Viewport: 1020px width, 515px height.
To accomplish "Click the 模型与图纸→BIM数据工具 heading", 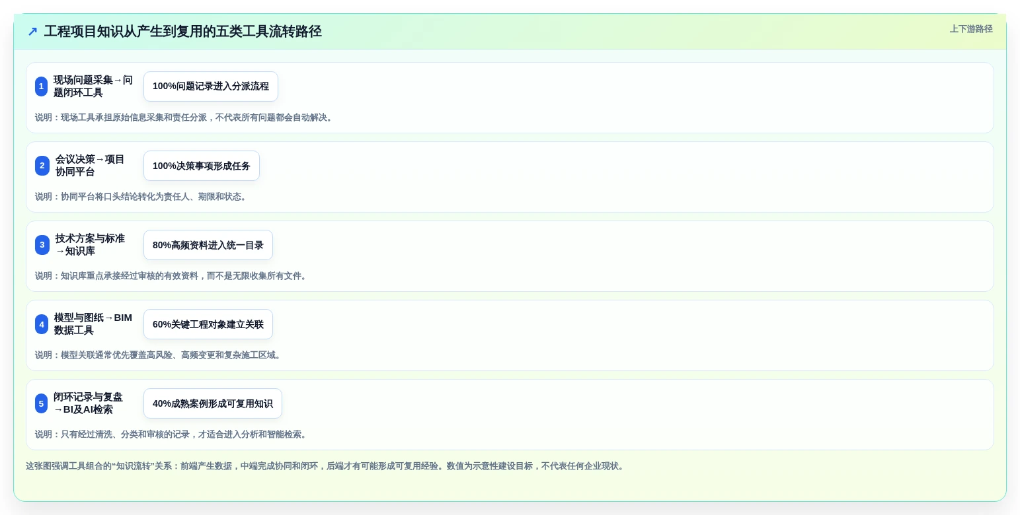I will 93,324.
